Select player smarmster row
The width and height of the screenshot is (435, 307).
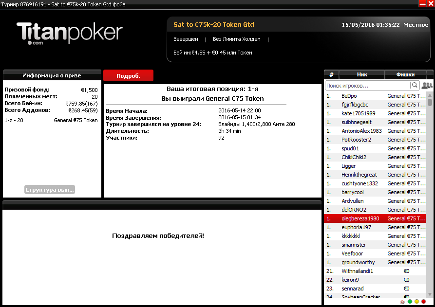375,245
